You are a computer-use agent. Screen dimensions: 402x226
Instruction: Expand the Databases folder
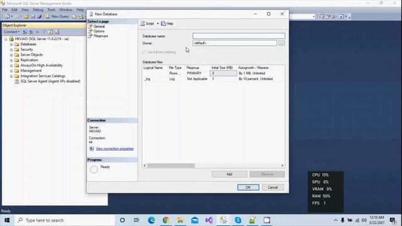11,45
